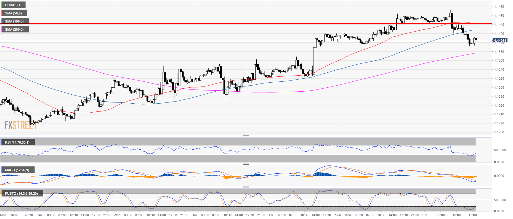Click the current price tag 1.14054
Image resolution: width=513 pixels, height=219 pixels.
500,41
